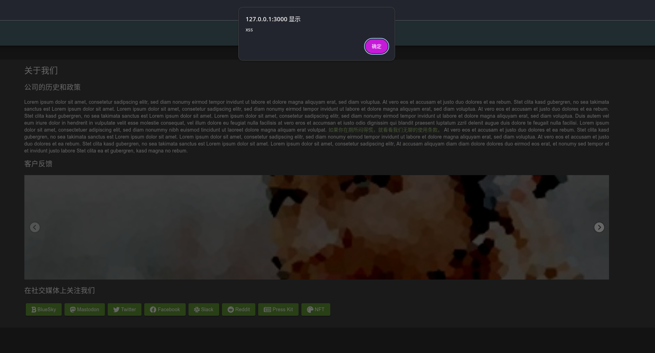This screenshot has height=353, width=655.
Task: Click the xss message in dialog
Action: [x=249, y=30]
